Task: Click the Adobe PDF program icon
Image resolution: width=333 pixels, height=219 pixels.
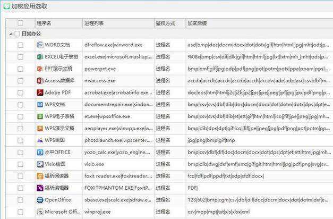Action: (x=40, y=92)
